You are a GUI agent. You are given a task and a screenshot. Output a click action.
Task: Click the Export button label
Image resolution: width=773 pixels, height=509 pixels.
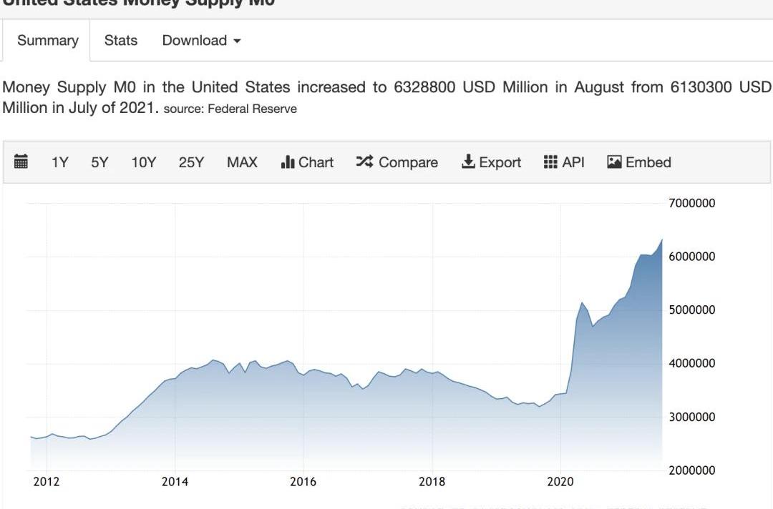(500, 162)
